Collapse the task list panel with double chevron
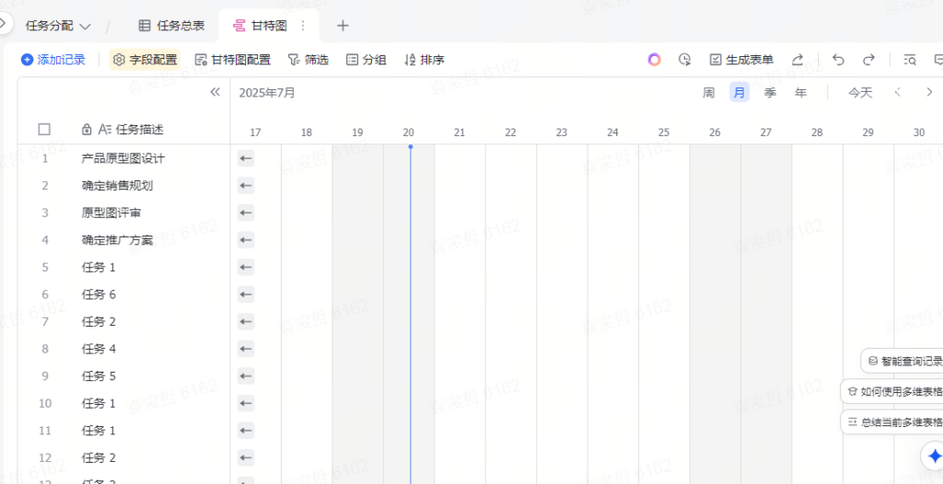Image resolution: width=943 pixels, height=484 pixels. [x=215, y=92]
